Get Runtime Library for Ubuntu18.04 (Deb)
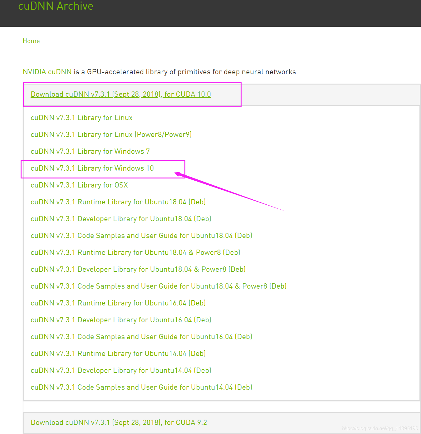The height and width of the screenshot is (434, 421). 118,202
